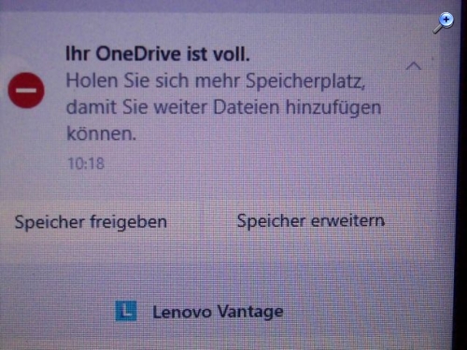This screenshot has height=350, width=467.
Task: Click the word können. in the message
Action: 102,134
